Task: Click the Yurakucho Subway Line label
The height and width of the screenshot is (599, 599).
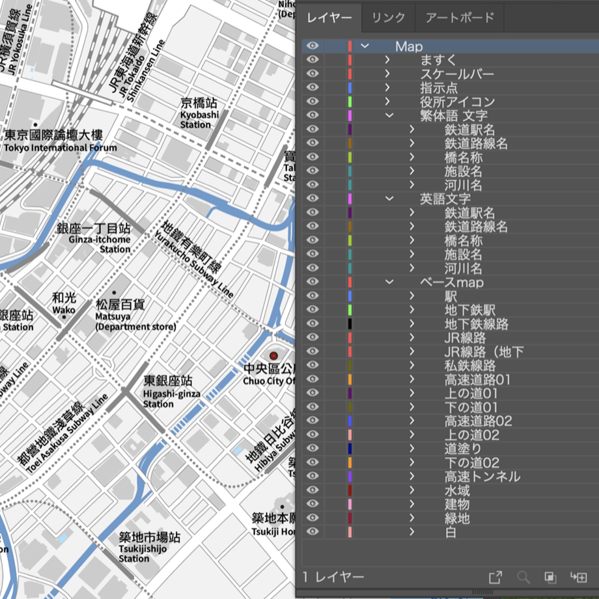Action: 193,266
